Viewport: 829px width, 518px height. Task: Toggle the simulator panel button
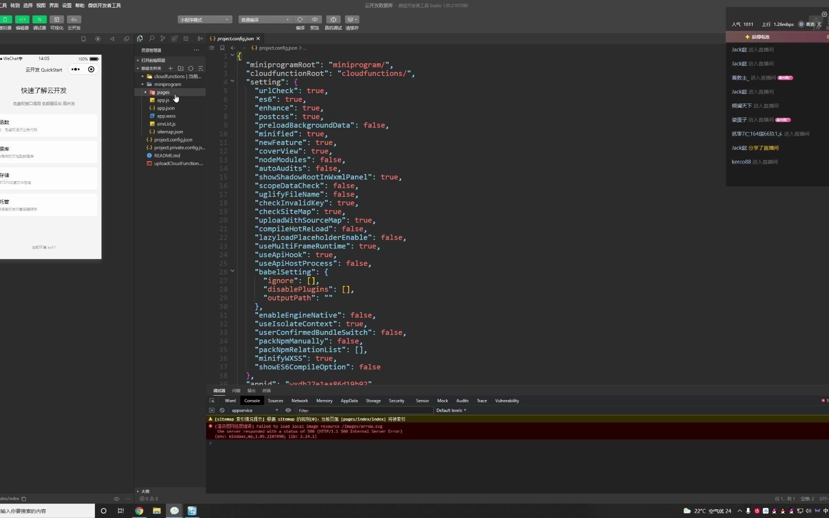(x=5, y=20)
